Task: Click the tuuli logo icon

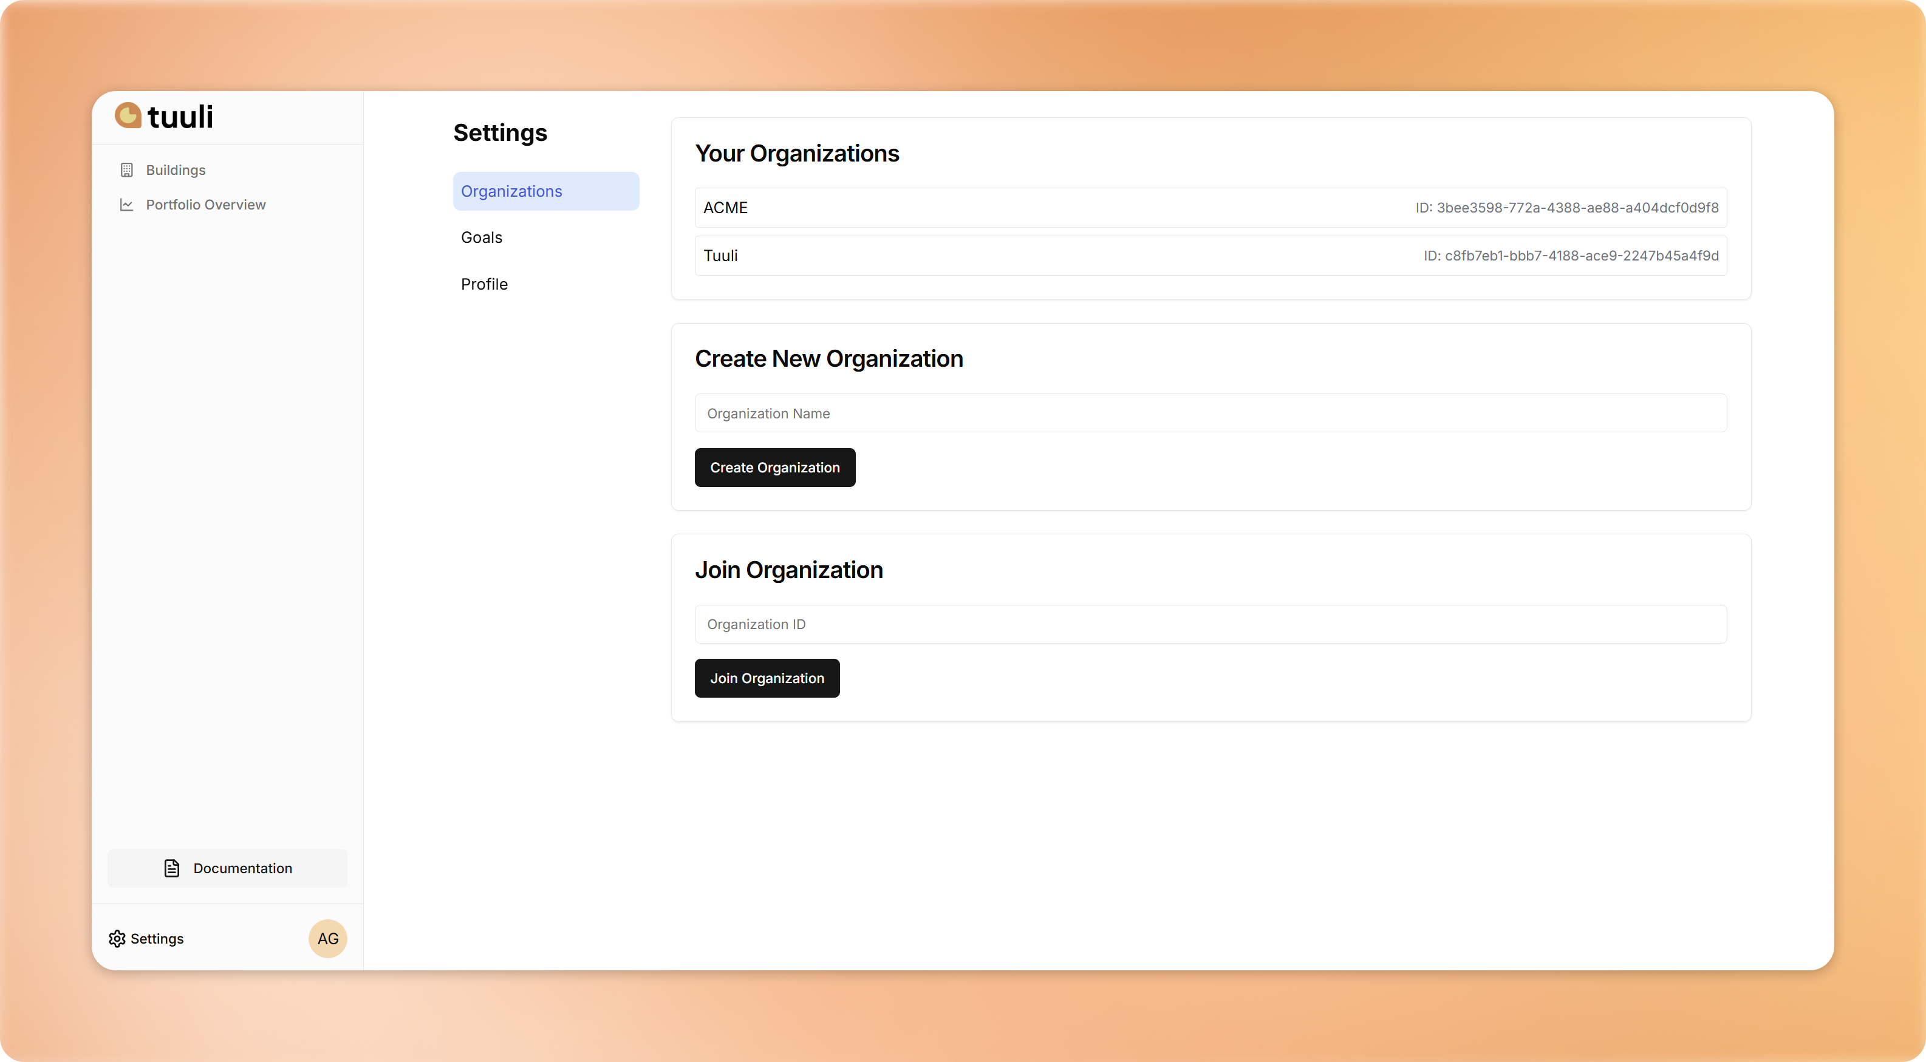Action: tap(128, 116)
